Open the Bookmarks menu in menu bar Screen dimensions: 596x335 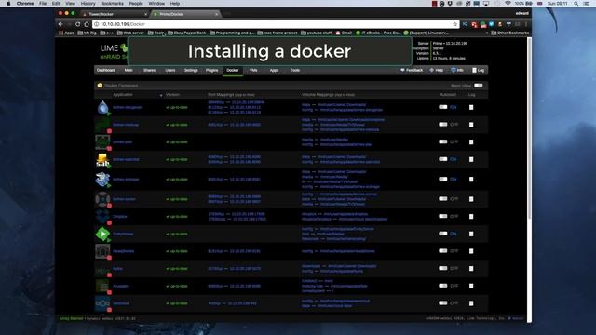coord(112,4)
